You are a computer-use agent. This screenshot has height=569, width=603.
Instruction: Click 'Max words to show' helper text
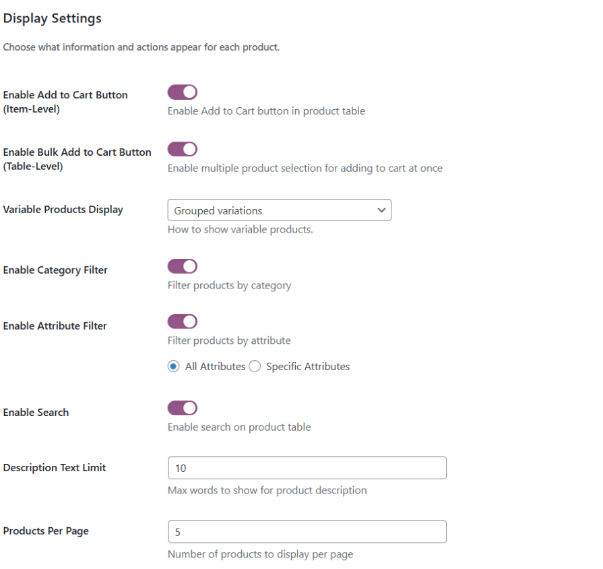point(267,490)
